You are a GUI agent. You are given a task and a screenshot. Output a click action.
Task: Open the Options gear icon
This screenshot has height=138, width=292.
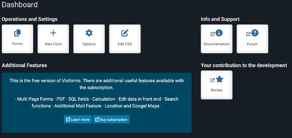pos(89,33)
